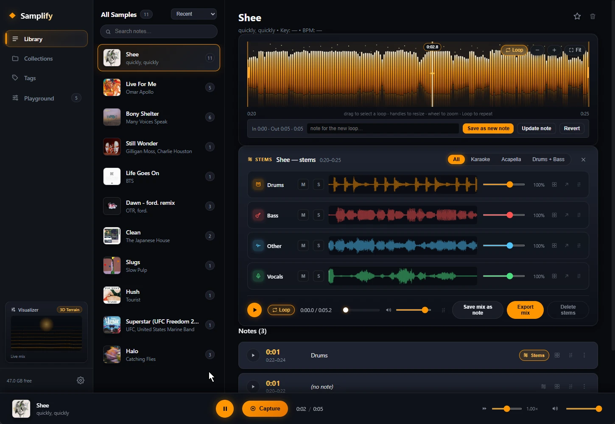Click the Vocals stem microphone icon

(x=258, y=276)
